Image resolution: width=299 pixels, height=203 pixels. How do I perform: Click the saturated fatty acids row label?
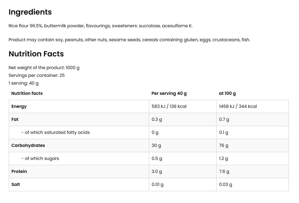coord(56,132)
